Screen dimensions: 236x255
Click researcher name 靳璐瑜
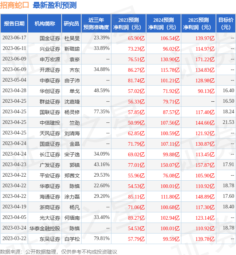(72, 49)
